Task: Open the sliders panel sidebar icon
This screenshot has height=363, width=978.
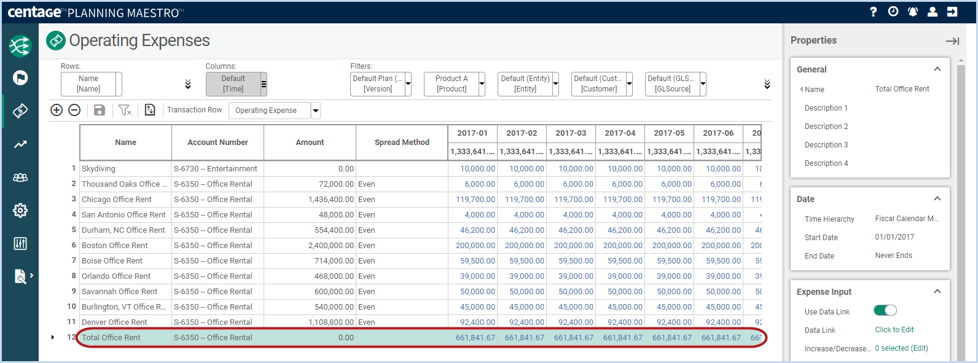Action: coord(20,243)
